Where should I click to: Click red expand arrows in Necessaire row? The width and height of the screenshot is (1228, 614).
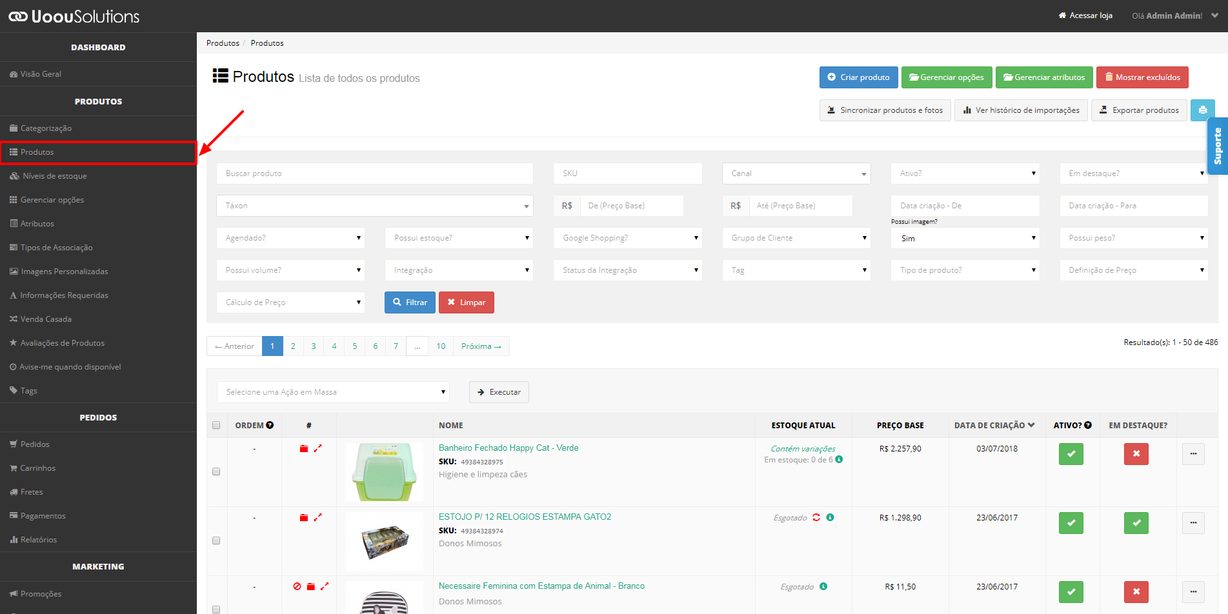point(325,586)
